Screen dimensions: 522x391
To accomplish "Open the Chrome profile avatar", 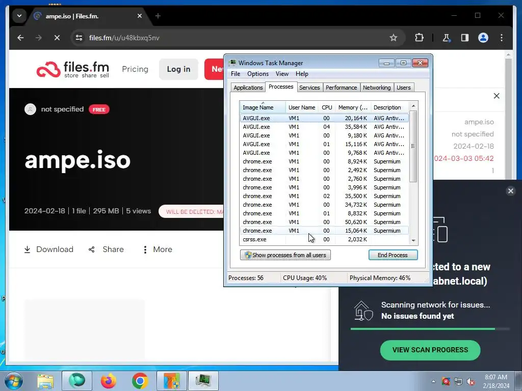I will click(x=483, y=38).
